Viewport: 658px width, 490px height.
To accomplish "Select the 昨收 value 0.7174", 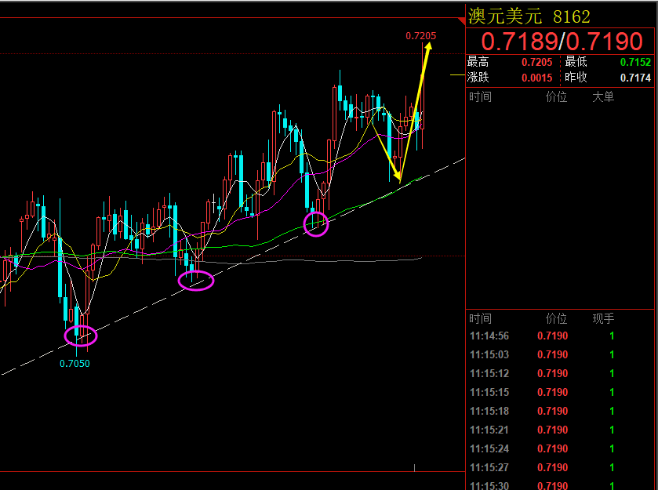I will tap(635, 78).
